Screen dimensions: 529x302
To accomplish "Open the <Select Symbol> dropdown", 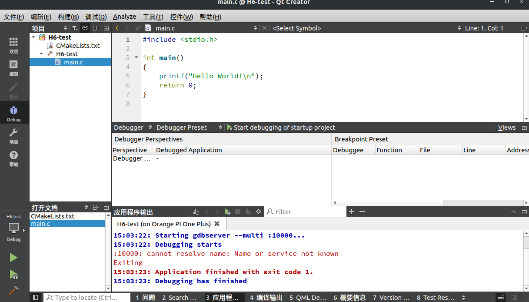I will tap(366, 28).
